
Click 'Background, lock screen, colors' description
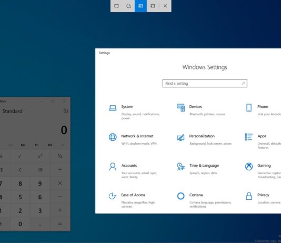click(210, 144)
